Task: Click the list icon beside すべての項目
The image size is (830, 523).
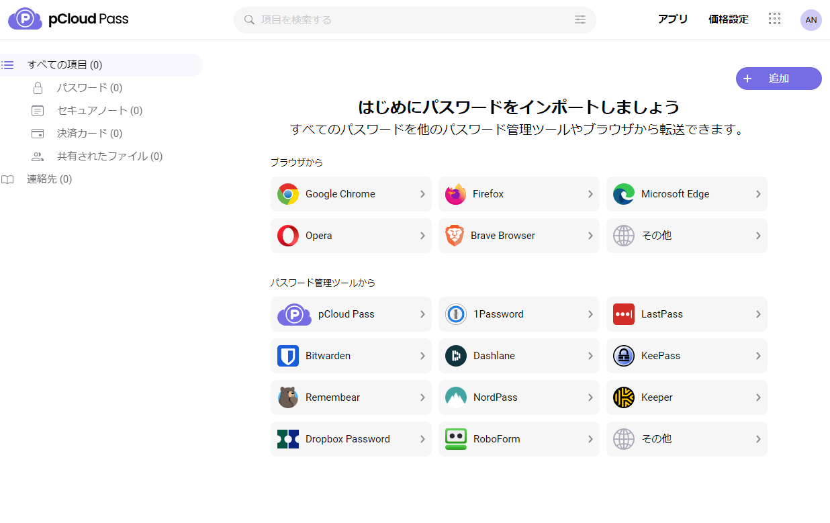Action: [x=7, y=65]
